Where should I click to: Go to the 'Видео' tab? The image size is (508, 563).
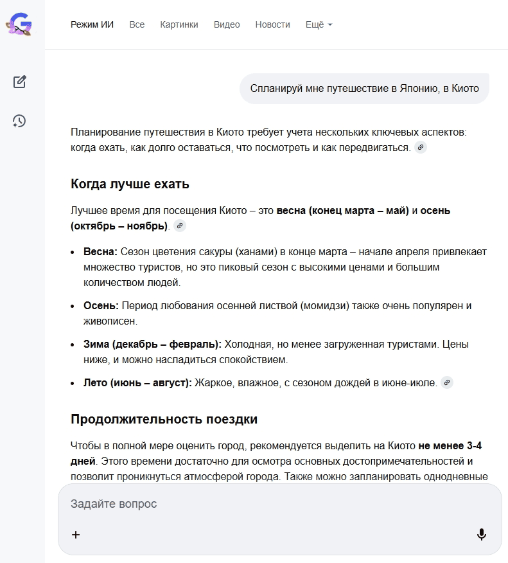pos(227,24)
